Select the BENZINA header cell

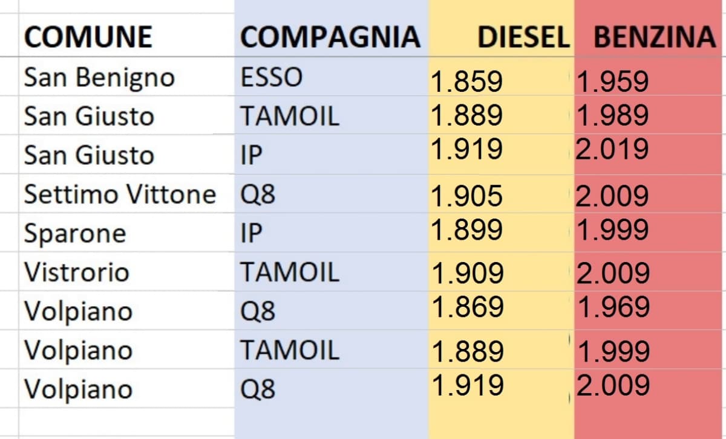653,37
